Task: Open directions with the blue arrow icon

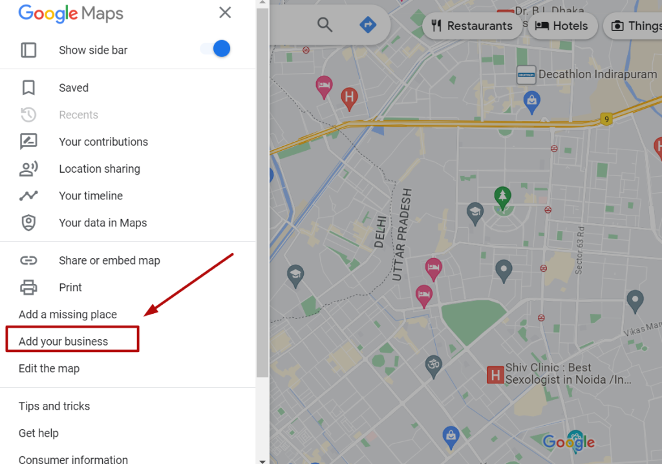Action: [368, 25]
